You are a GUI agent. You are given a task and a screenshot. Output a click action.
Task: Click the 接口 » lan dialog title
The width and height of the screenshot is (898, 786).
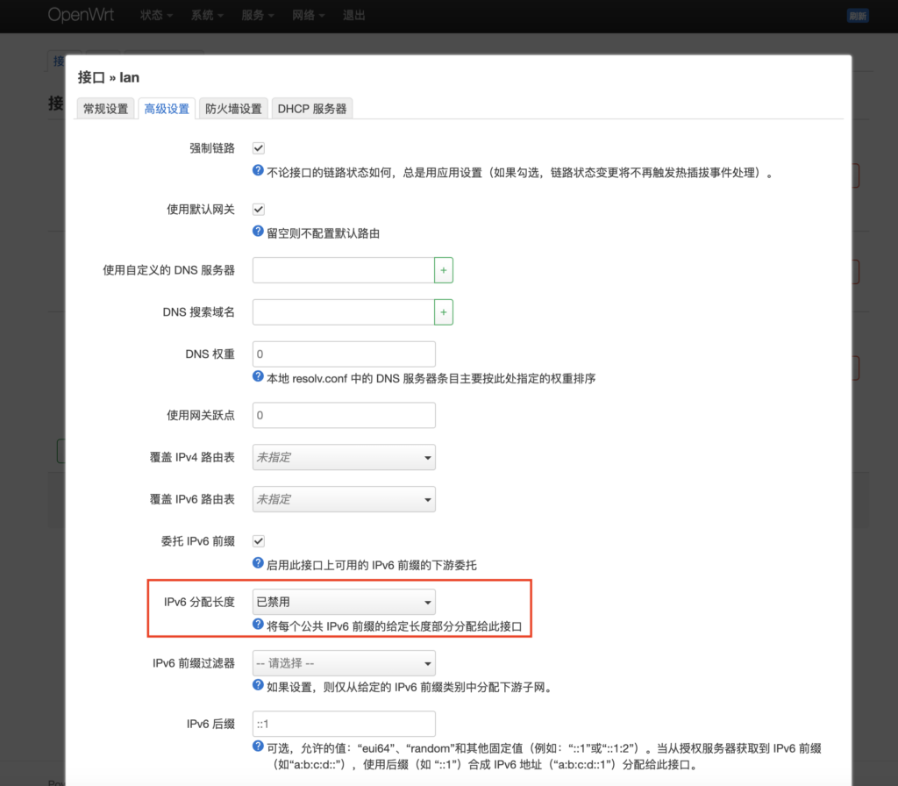(x=108, y=77)
